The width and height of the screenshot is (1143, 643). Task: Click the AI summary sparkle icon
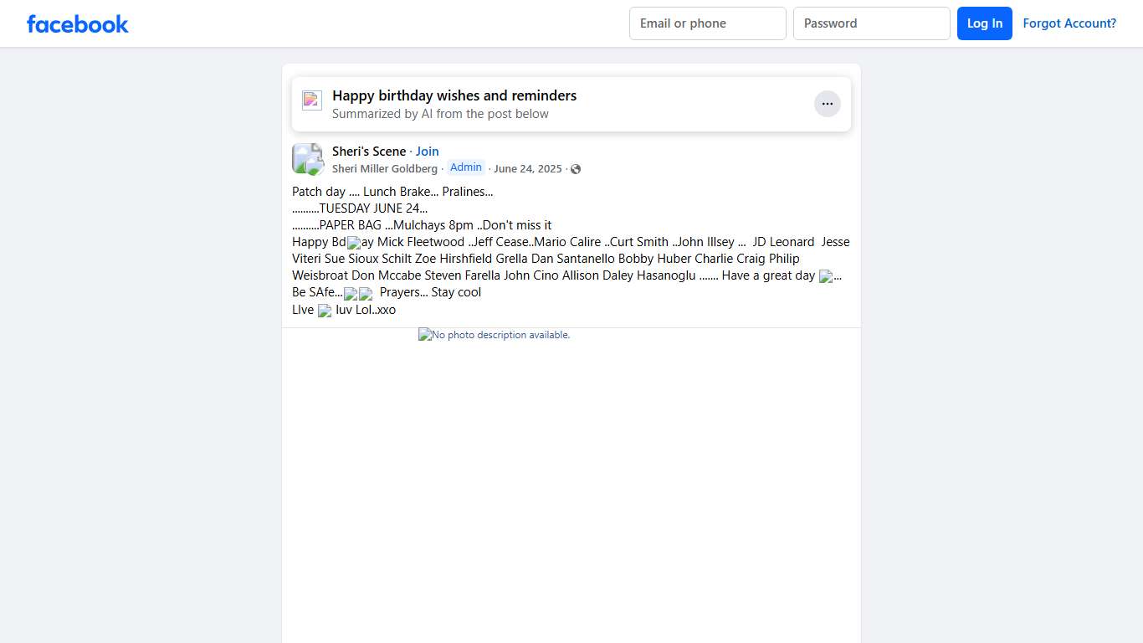(x=312, y=100)
